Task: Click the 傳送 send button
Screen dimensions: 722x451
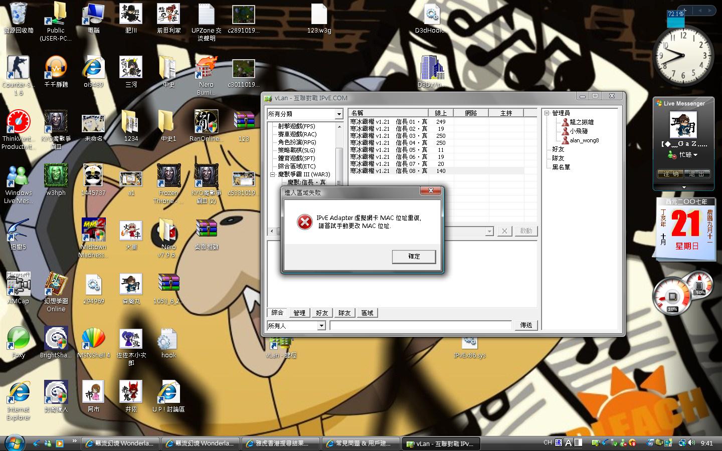Action: click(526, 325)
